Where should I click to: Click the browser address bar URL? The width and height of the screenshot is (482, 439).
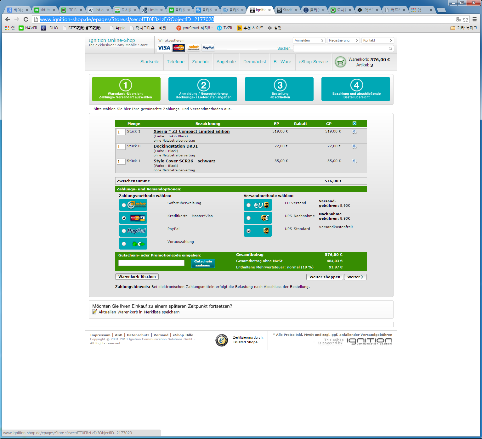(127, 19)
